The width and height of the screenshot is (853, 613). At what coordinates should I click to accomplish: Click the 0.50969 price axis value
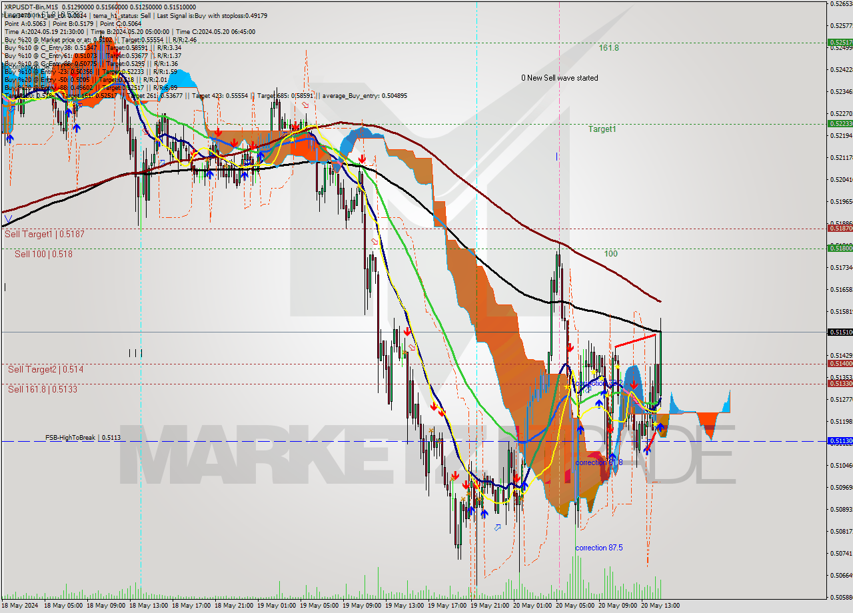click(841, 487)
